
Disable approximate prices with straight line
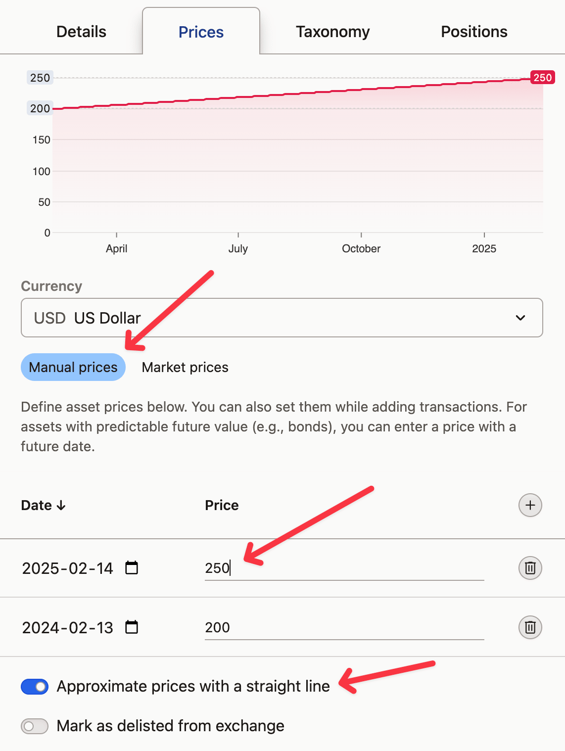[x=35, y=687]
